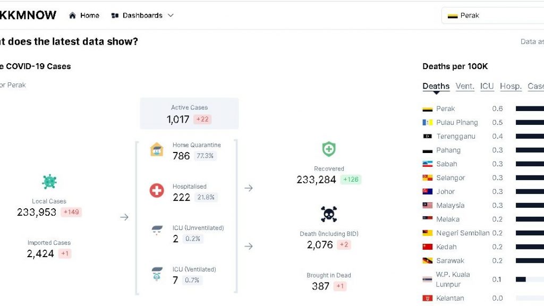Click the skull and crossbones Death icon

(x=329, y=214)
